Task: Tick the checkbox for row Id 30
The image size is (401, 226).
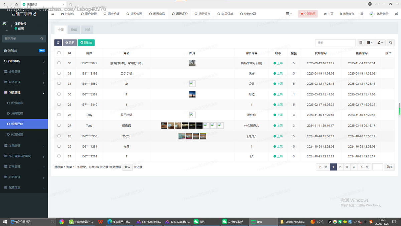Action: 59,94
